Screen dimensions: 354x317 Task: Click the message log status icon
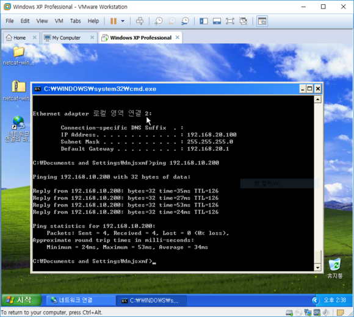pyautogui.click(x=340, y=313)
